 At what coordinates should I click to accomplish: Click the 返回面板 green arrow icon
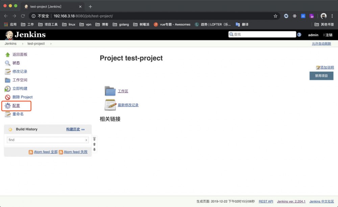point(7,54)
